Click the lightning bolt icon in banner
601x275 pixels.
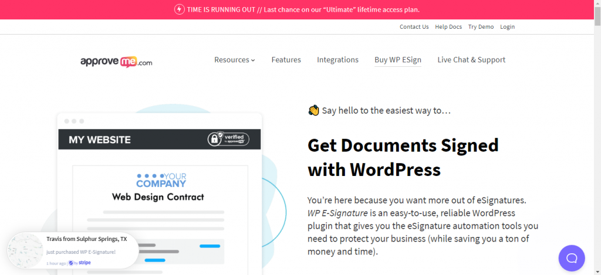(x=179, y=9)
